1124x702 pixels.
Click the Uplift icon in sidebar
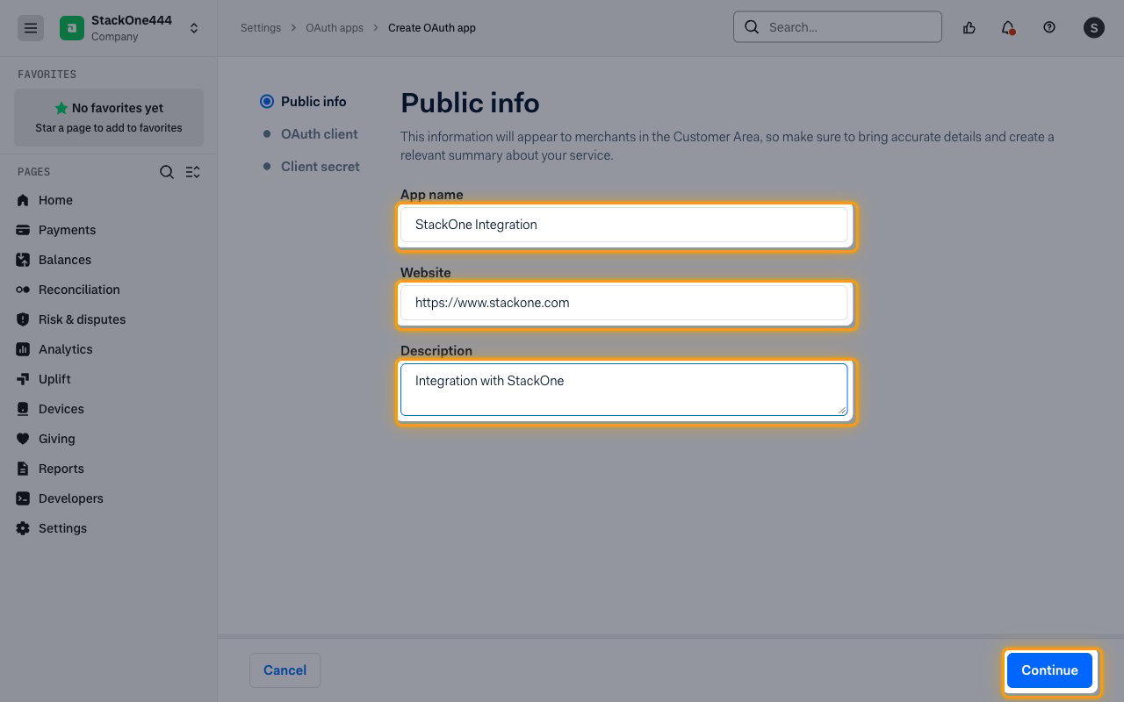click(x=23, y=379)
